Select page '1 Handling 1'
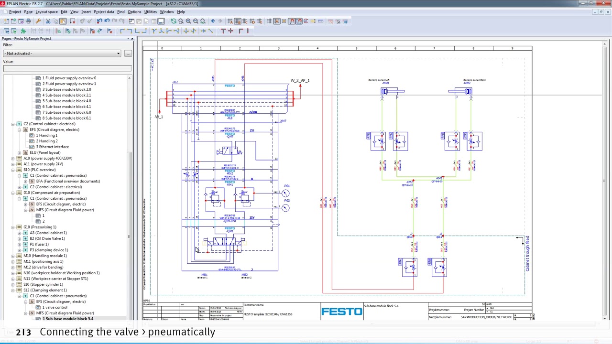612x344 pixels. point(46,135)
